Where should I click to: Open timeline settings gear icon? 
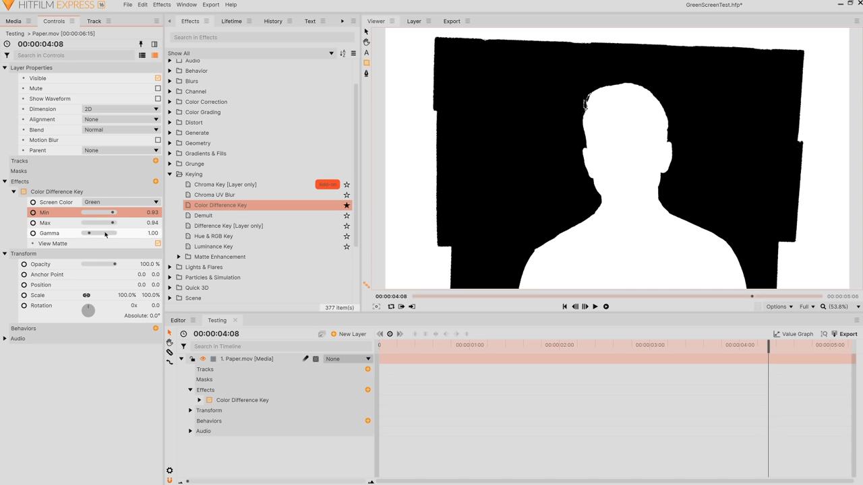pyautogui.click(x=170, y=470)
